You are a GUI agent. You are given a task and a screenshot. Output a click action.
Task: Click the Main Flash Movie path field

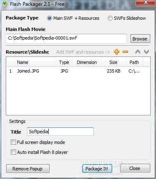pos(66,38)
